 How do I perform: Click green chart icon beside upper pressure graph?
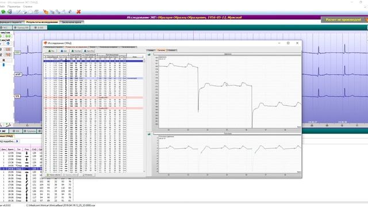[x=149, y=55]
